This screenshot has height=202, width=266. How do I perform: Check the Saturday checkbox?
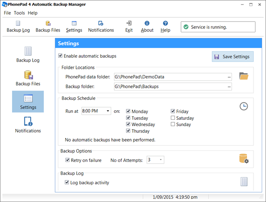pyautogui.click(x=173, y=118)
